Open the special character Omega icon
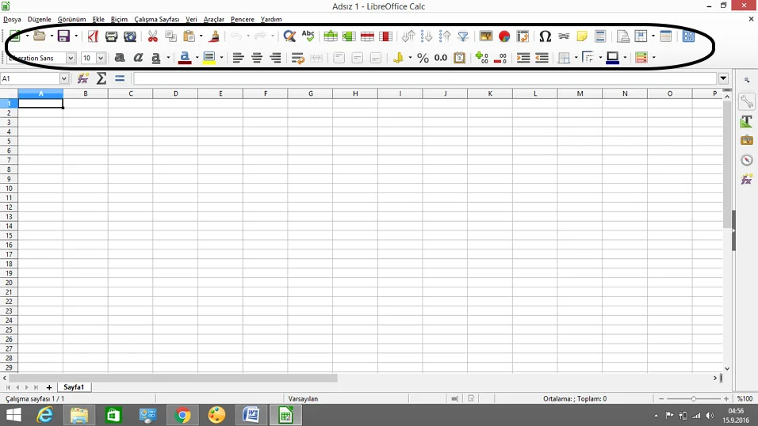This screenshot has height=426, width=758. (545, 36)
